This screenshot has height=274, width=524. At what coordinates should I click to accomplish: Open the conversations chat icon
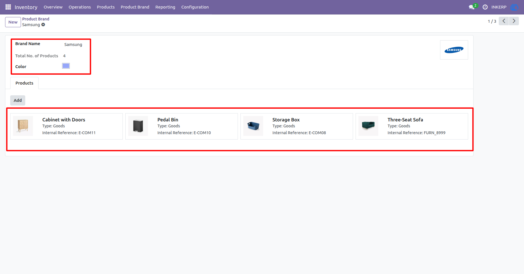click(472, 7)
